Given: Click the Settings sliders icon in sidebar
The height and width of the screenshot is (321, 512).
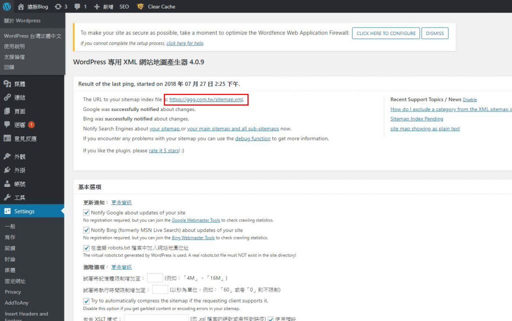Looking at the screenshot, I should [7, 211].
